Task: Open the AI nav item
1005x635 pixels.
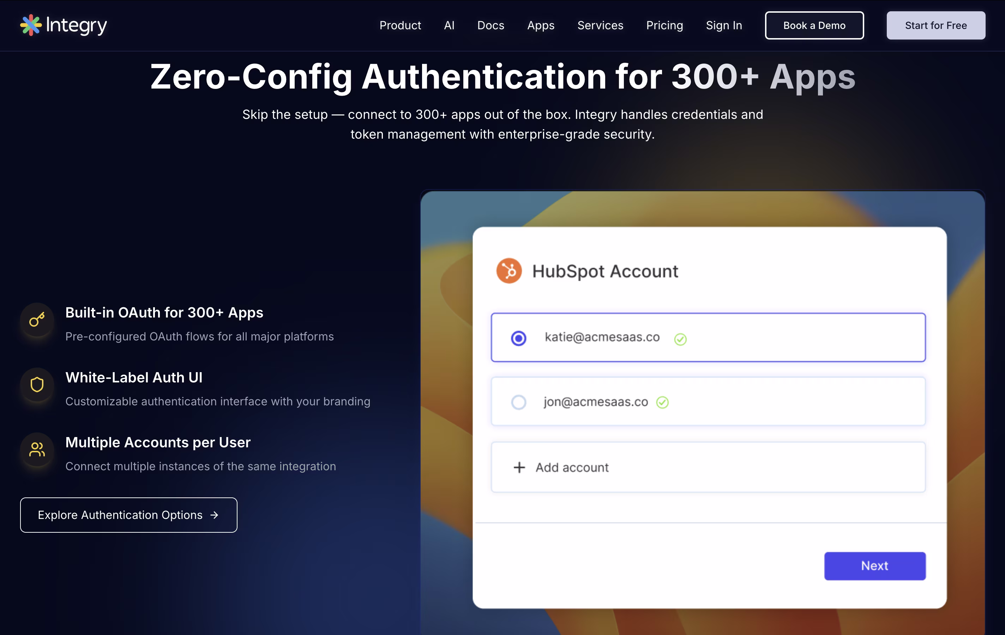Action: (449, 25)
